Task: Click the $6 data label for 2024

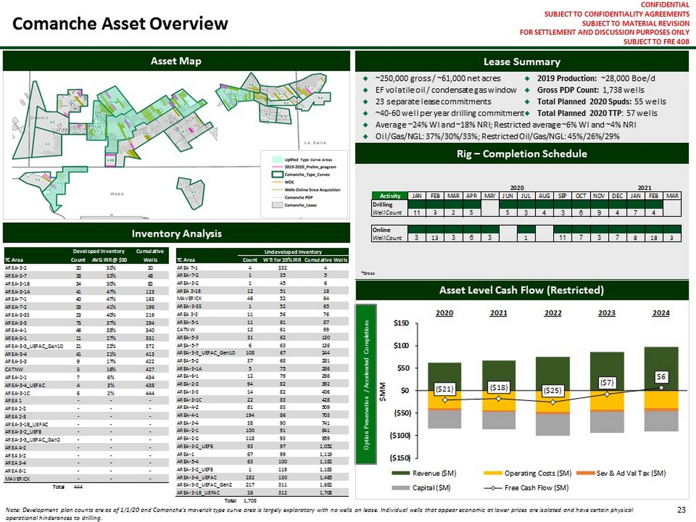Action: click(661, 377)
